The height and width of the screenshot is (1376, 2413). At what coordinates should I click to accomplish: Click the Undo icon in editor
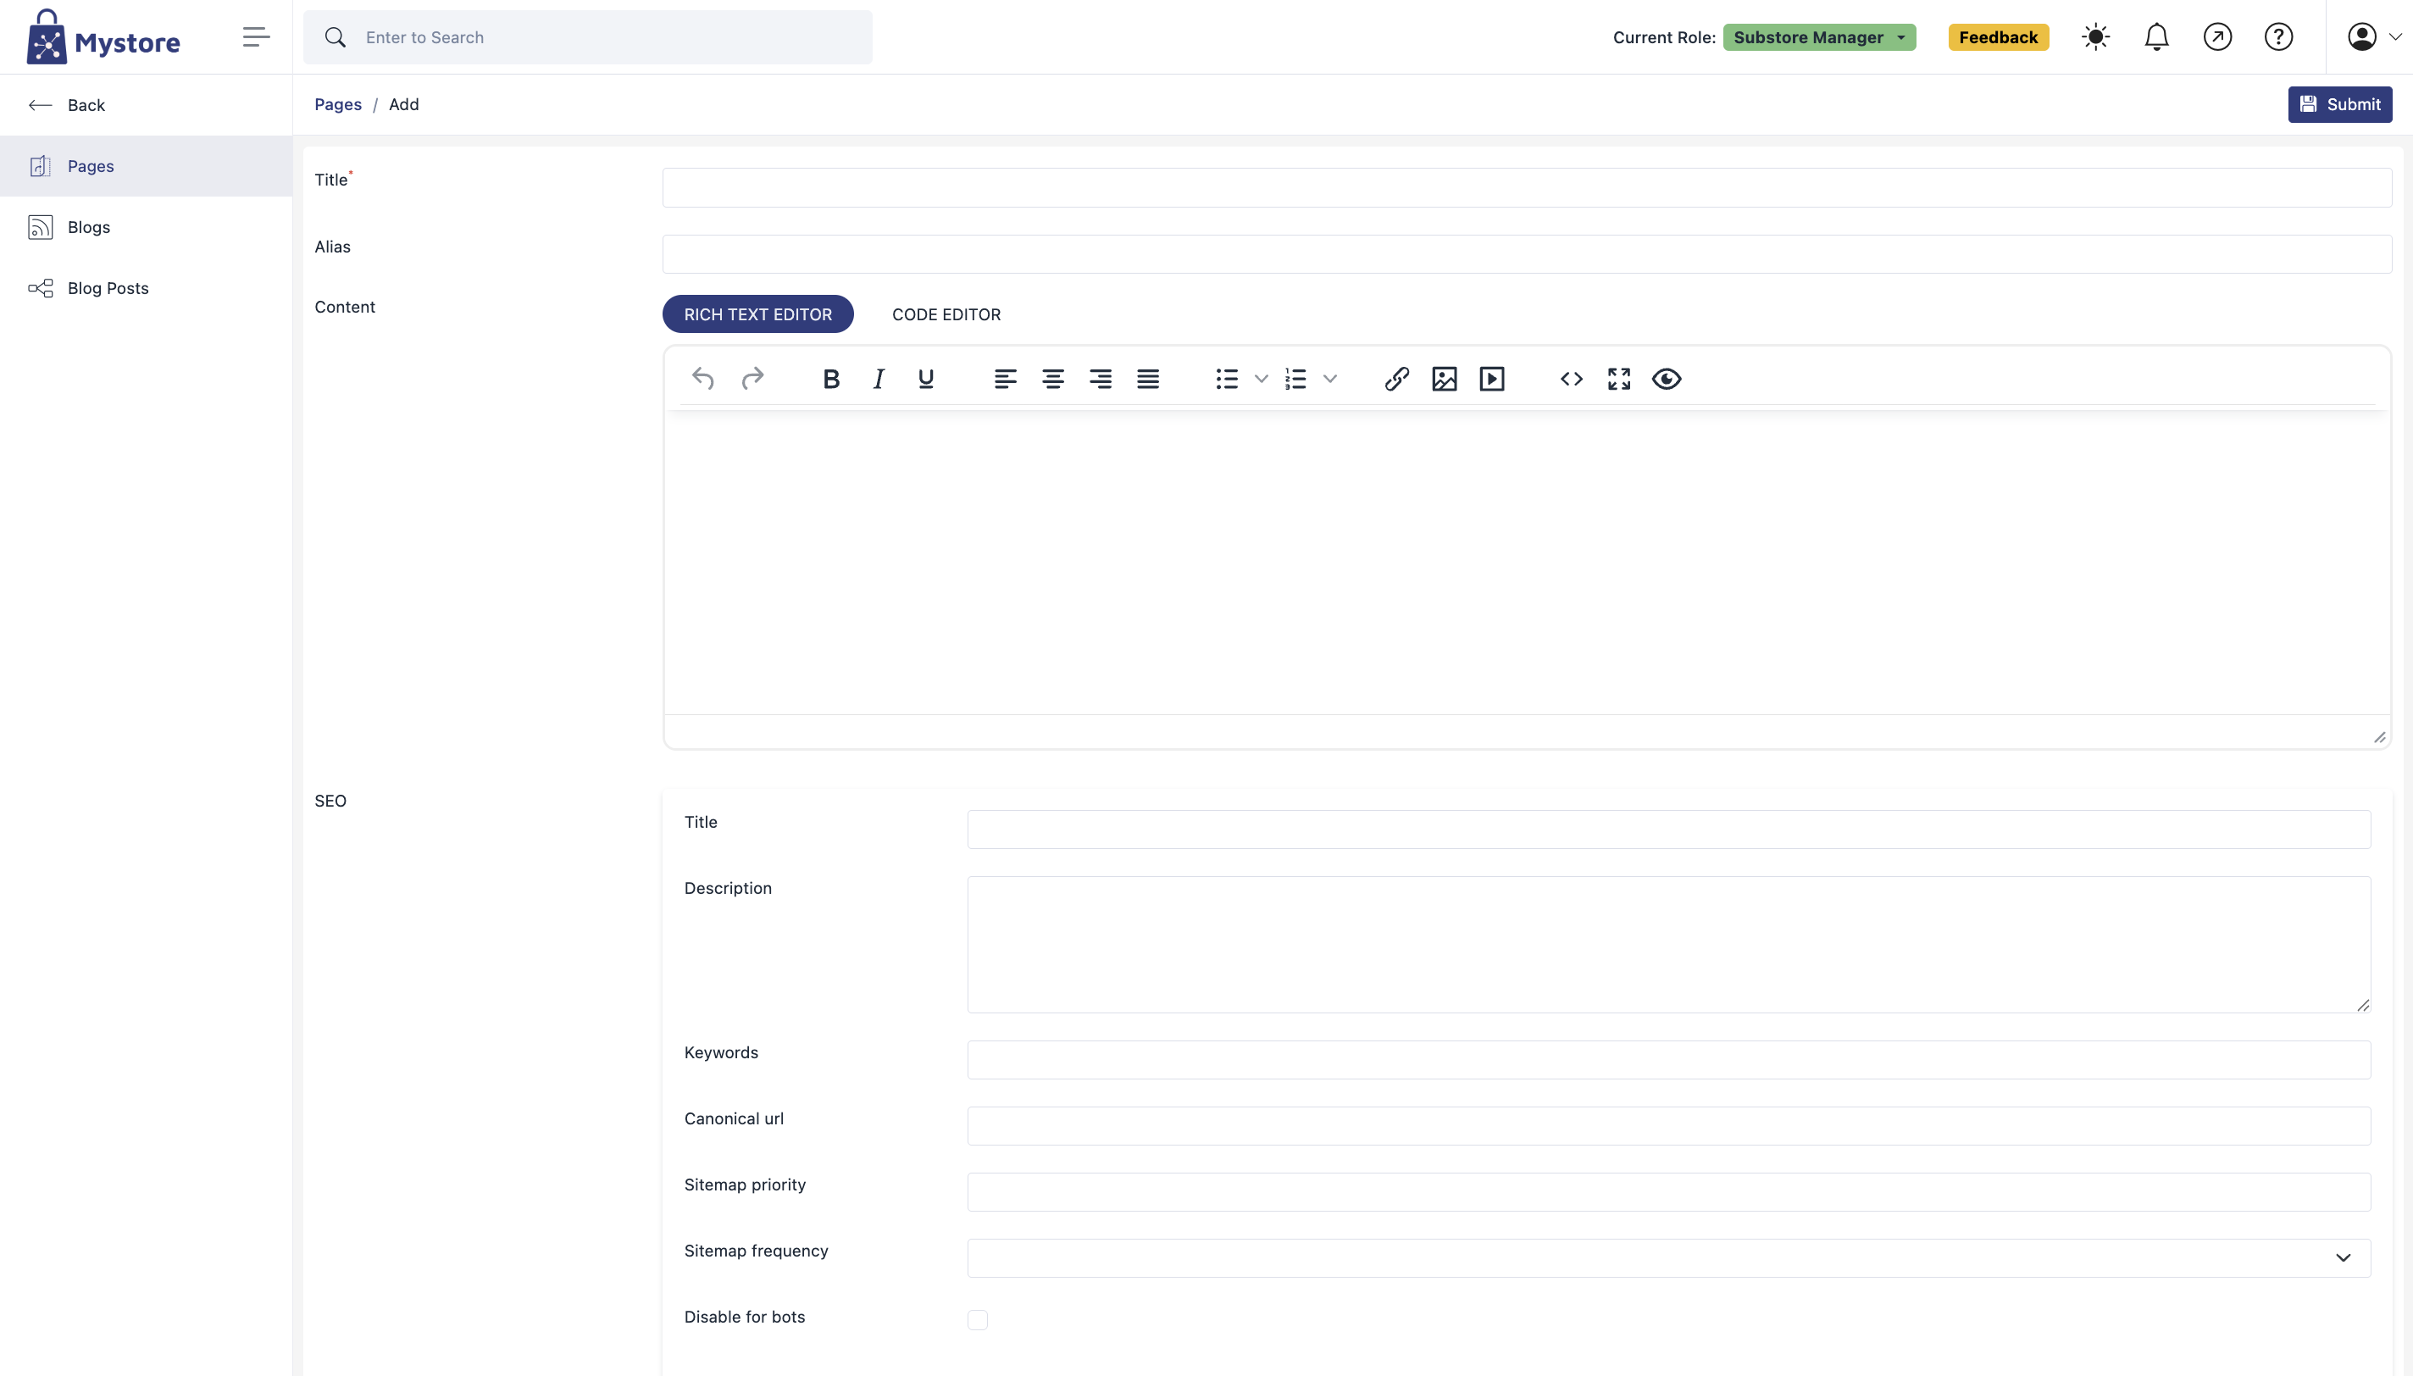pos(703,379)
